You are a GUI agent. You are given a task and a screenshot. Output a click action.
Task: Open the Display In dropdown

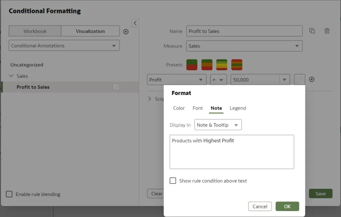[x=218, y=125]
